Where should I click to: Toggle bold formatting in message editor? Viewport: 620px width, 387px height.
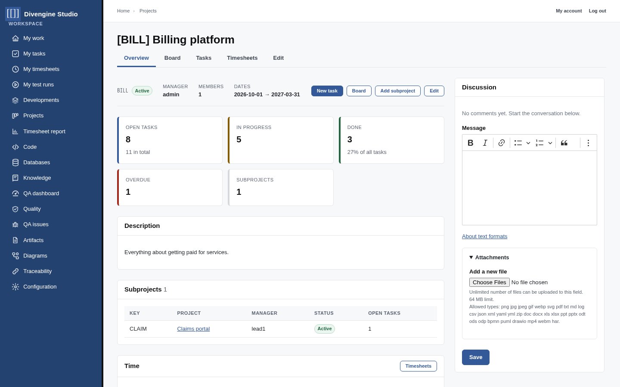[x=471, y=143]
